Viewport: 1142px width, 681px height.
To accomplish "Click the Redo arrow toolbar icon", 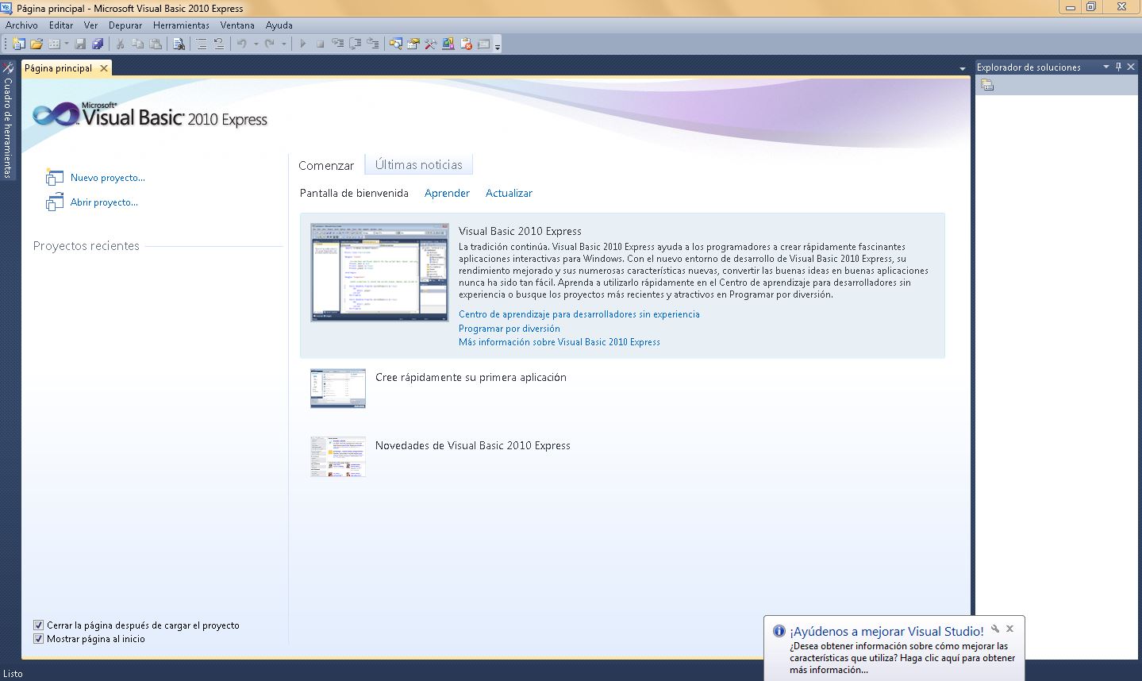I will pos(270,44).
